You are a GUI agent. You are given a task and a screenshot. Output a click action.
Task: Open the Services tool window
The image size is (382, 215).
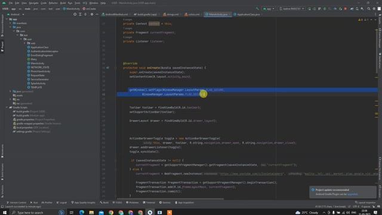pyautogui.click(x=165, y=202)
